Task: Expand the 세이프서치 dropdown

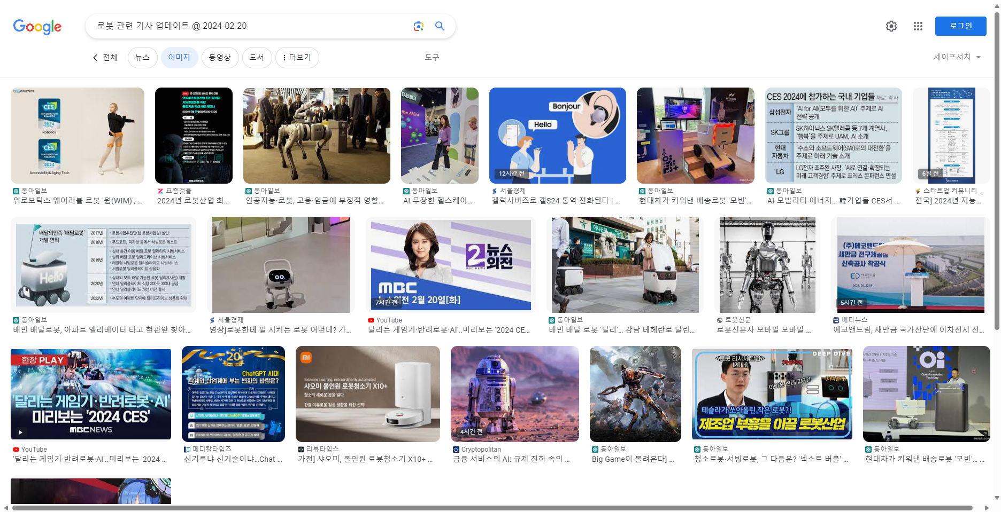Action: click(957, 57)
